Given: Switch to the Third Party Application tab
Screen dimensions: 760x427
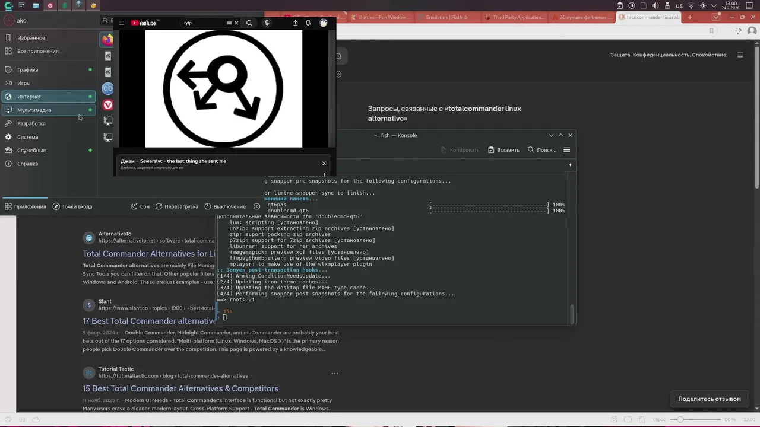Looking at the screenshot, I should pyautogui.click(x=515, y=17).
